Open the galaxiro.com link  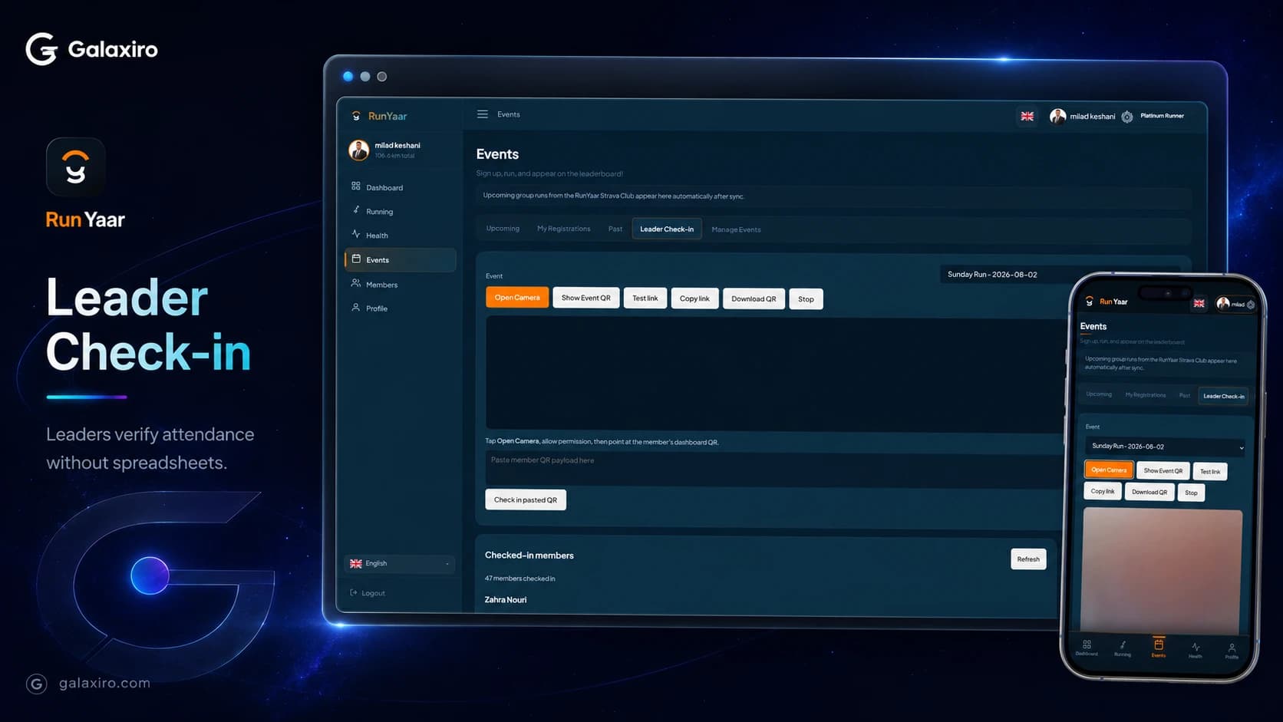[x=104, y=683]
